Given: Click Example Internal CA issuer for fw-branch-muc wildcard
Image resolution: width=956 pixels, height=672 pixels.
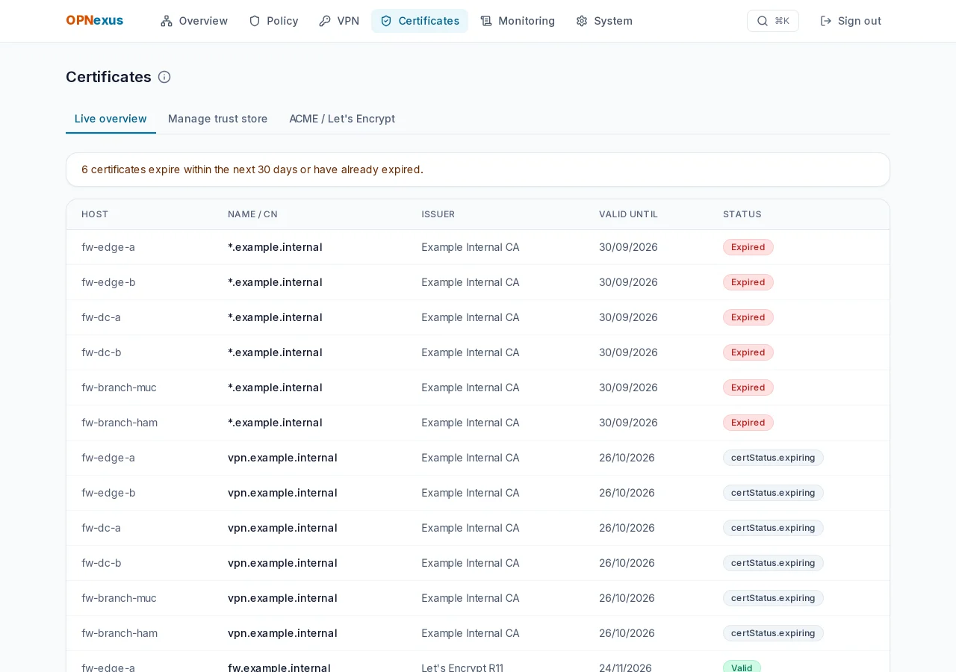Looking at the screenshot, I should coord(471,388).
